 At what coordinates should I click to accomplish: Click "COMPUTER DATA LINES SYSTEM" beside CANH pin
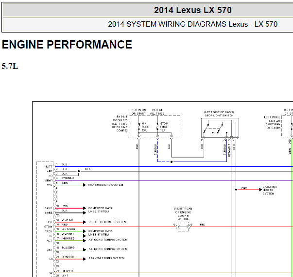pos(101,210)
